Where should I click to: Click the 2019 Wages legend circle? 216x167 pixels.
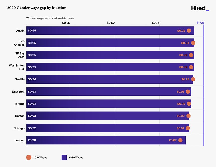tap(29, 157)
